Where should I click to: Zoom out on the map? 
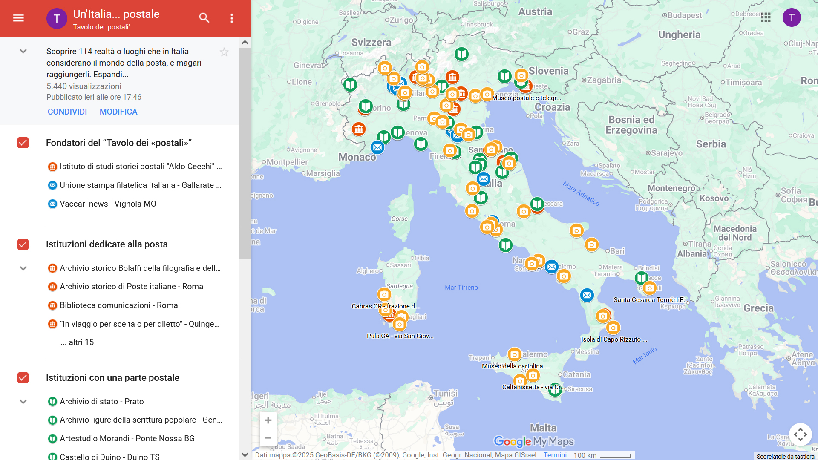268,437
